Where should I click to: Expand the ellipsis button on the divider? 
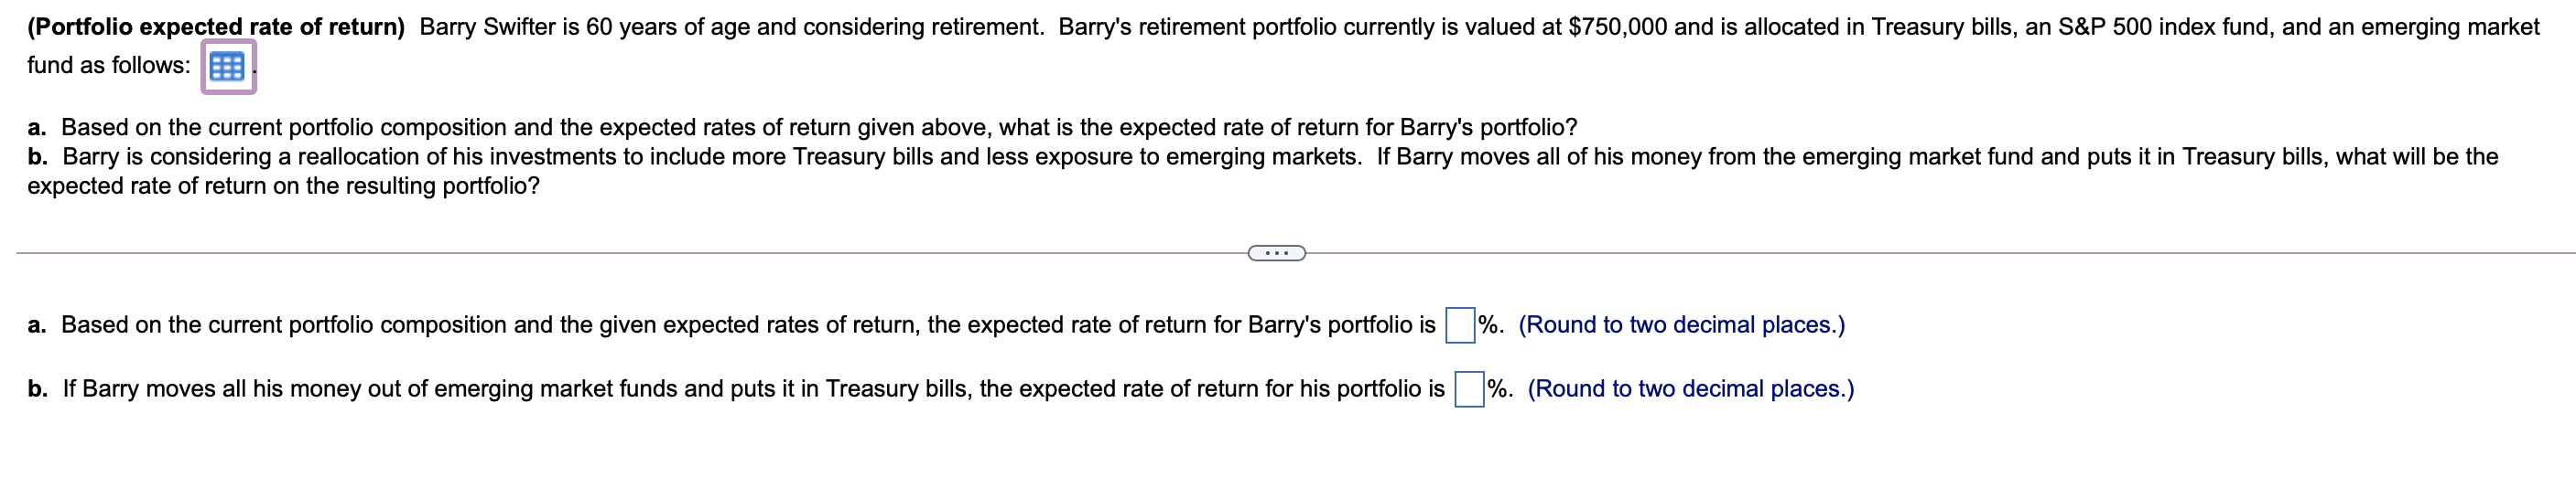(x=1276, y=253)
